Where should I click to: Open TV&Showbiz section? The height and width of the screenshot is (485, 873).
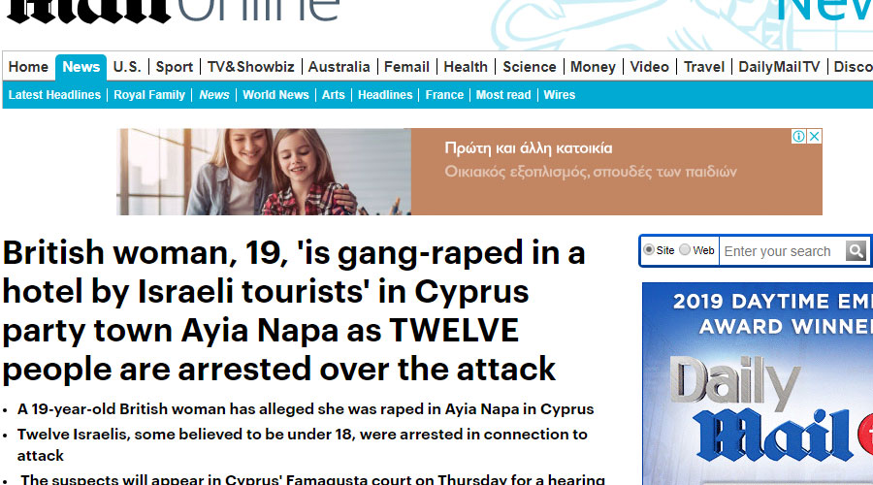click(x=250, y=67)
